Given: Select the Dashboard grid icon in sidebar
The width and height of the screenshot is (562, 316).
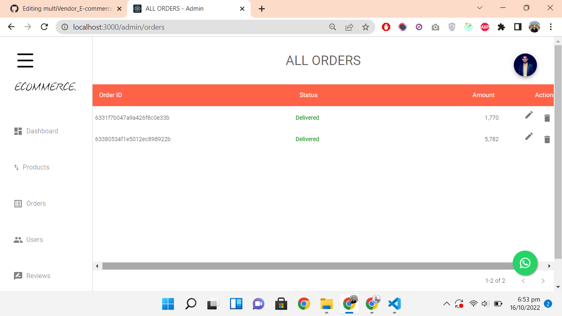Looking at the screenshot, I should click(18, 131).
